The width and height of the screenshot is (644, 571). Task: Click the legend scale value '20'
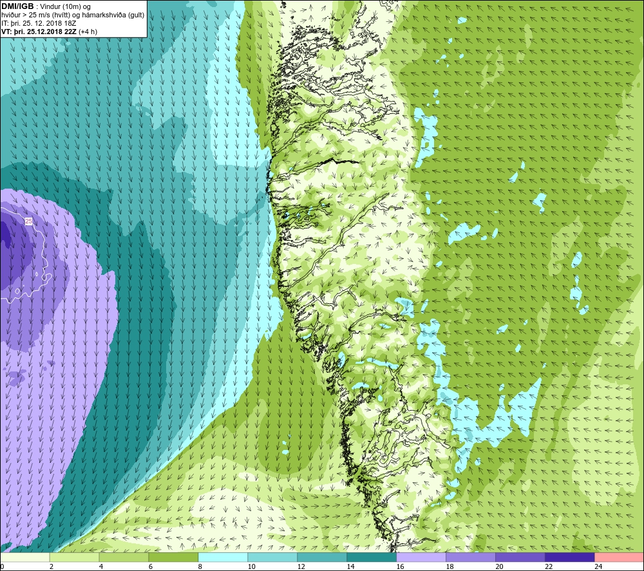pyautogui.click(x=500, y=566)
